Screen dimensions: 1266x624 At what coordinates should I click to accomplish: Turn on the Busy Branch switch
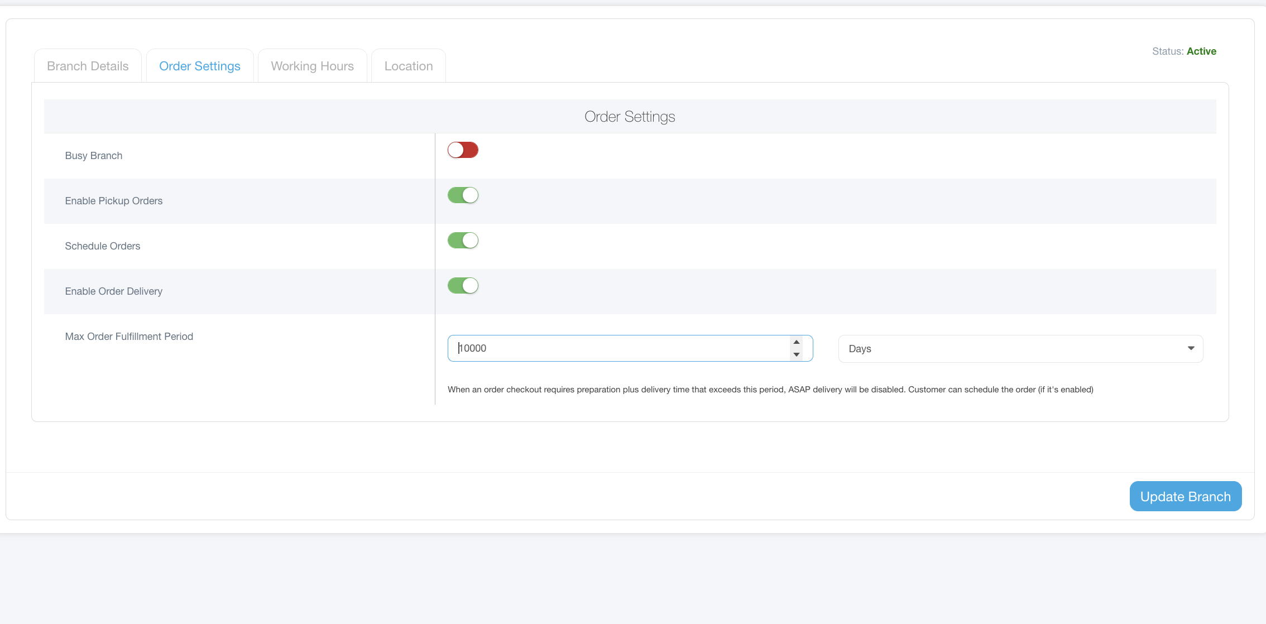pos(463,150)
